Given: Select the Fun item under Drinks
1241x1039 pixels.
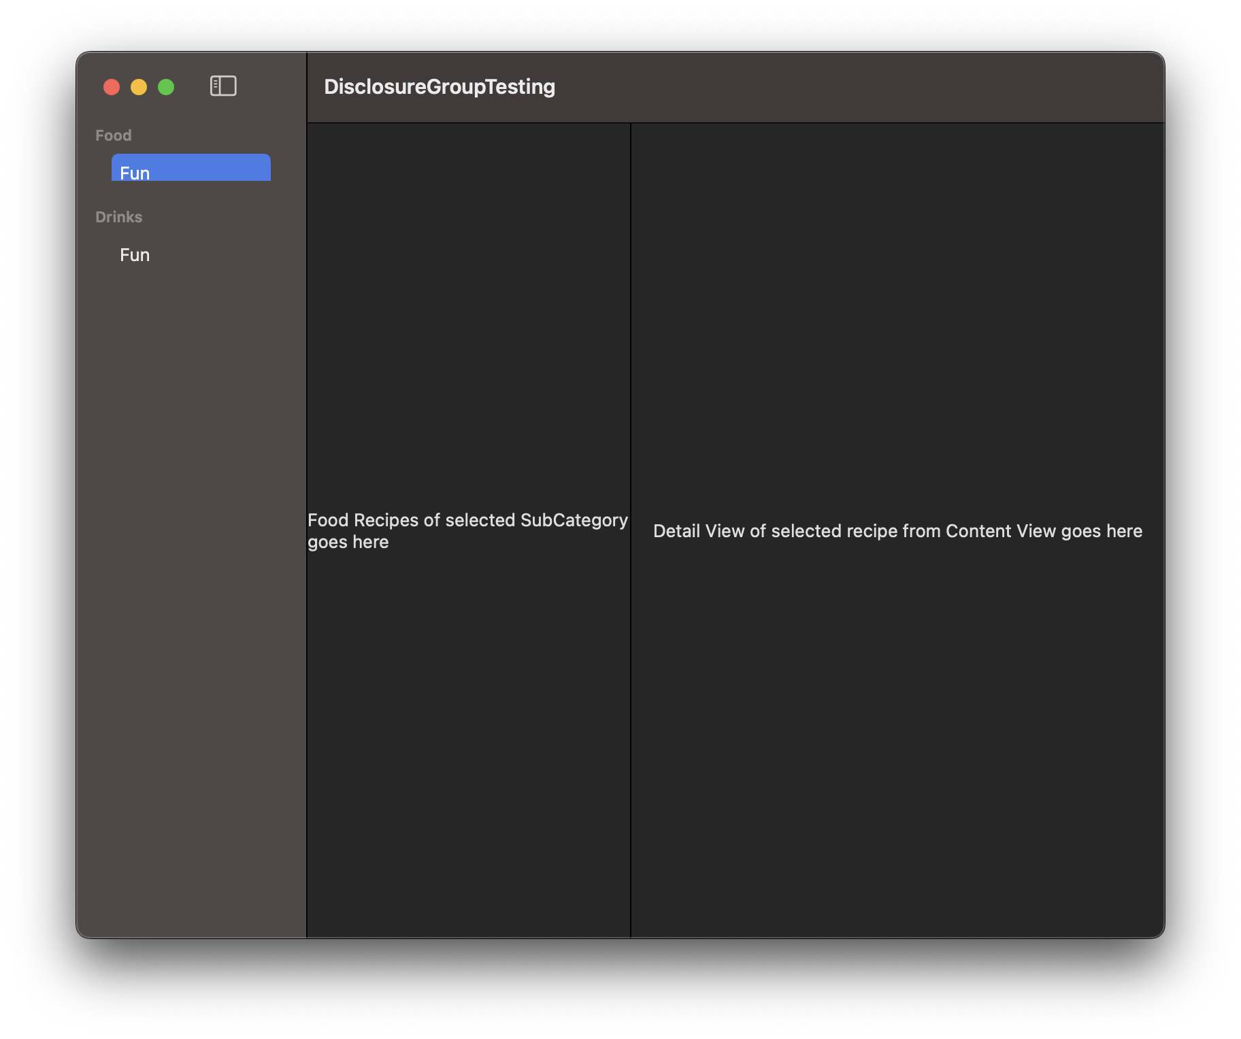Looking at the screenshot, I should 135,255.
